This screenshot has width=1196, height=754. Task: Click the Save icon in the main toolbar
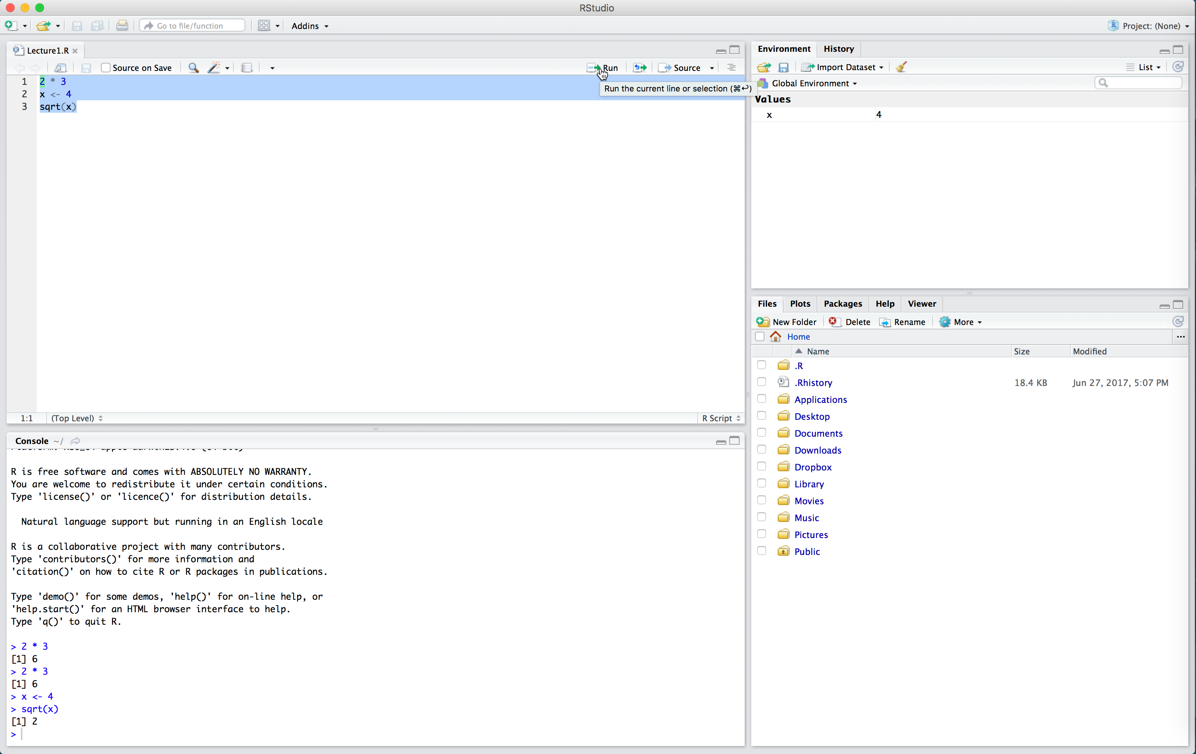click(77, 26)
